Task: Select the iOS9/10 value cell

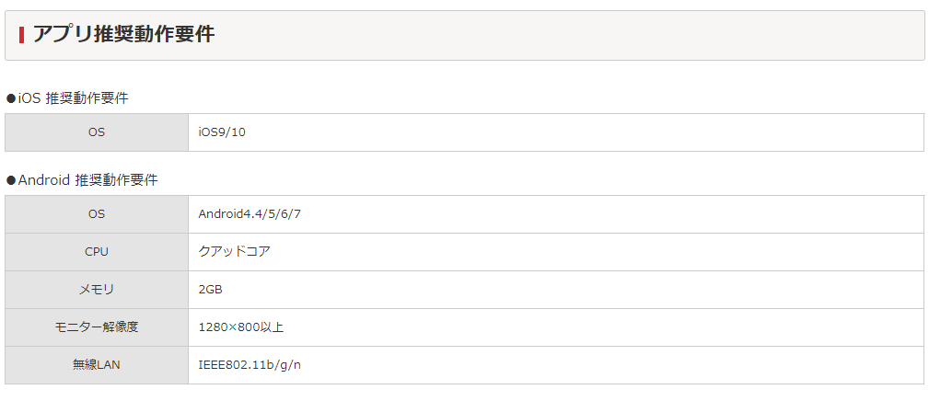Action: point(556,132)
